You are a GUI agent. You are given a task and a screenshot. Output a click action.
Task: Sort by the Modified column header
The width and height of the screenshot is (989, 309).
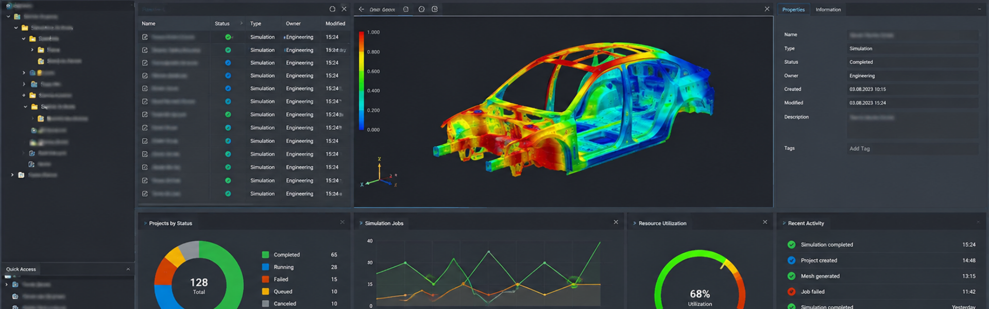335,24
